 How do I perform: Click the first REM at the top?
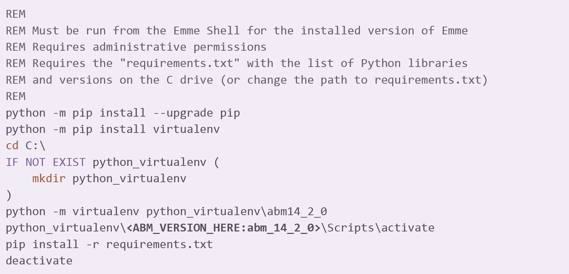click(x=16, y=14)
